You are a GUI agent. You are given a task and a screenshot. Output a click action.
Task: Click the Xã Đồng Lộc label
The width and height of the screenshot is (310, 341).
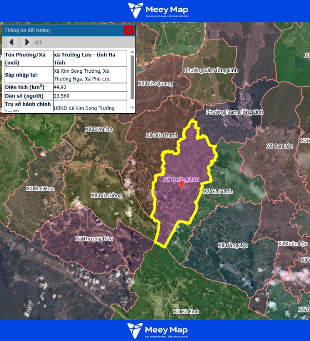pyautogui.click(x=233, y=245)
